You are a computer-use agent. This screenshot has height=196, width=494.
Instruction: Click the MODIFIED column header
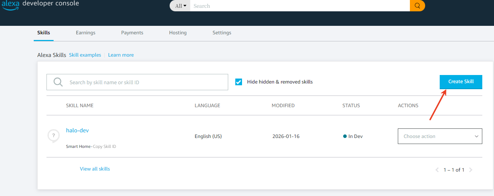283,105
